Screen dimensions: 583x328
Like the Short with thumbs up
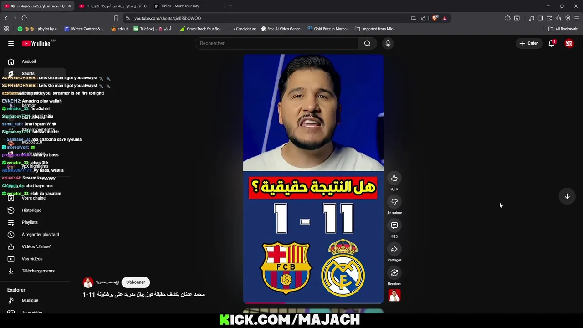(x=394, y=178)
